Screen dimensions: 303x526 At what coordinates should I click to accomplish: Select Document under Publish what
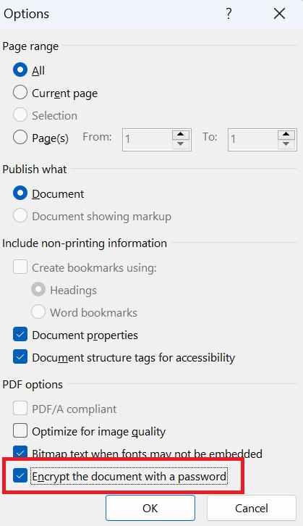tap(20, 193)
